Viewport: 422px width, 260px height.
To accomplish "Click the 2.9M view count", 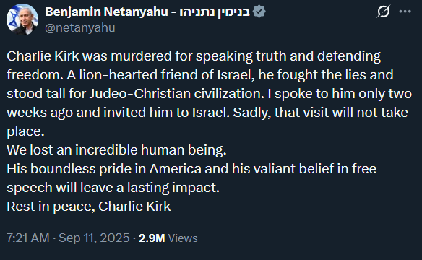I will 152,238.
